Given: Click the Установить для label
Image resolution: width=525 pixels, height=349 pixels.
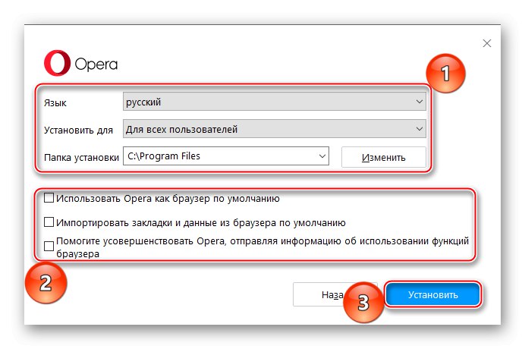Looking at the screenshot, I should click(78, 130).
